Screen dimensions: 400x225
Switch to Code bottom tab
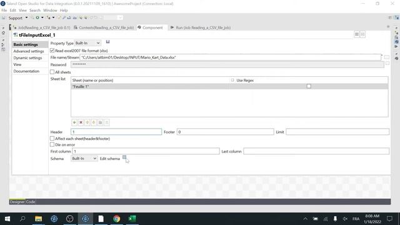coord(31,201)
